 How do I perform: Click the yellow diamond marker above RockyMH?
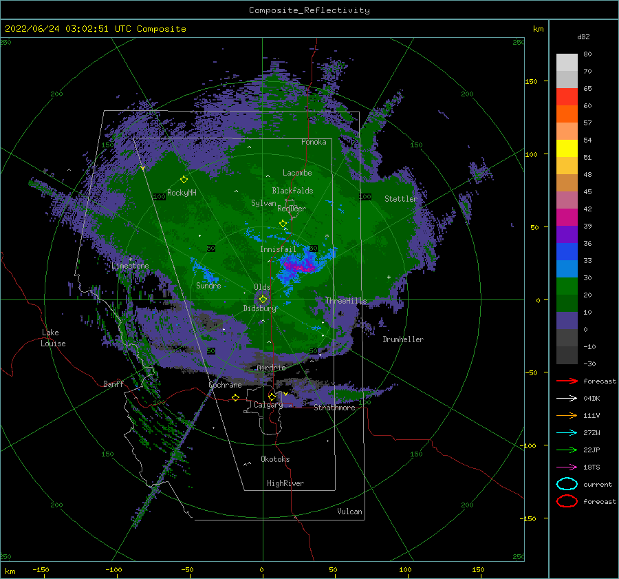[x=184, y=180]
